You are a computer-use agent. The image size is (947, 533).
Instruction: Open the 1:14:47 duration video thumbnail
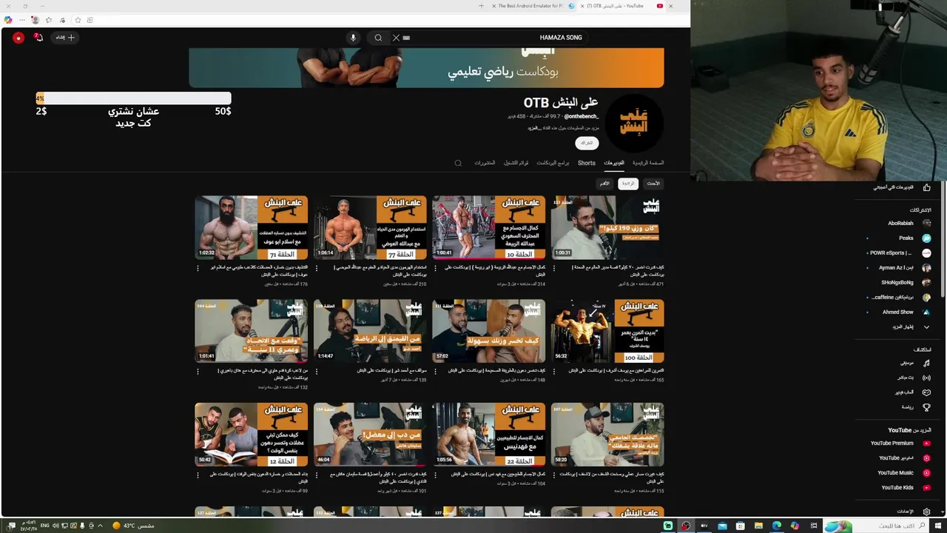click(x=370, y=331)
